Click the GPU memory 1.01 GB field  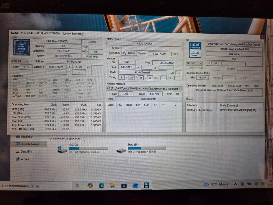[x=213, y=63]
